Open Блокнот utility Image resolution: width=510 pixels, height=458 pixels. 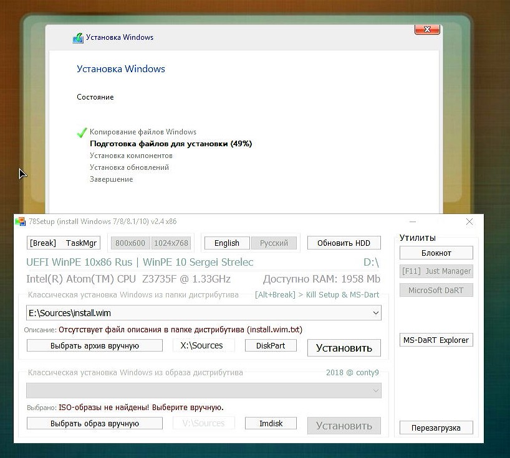tap(436, 253)
